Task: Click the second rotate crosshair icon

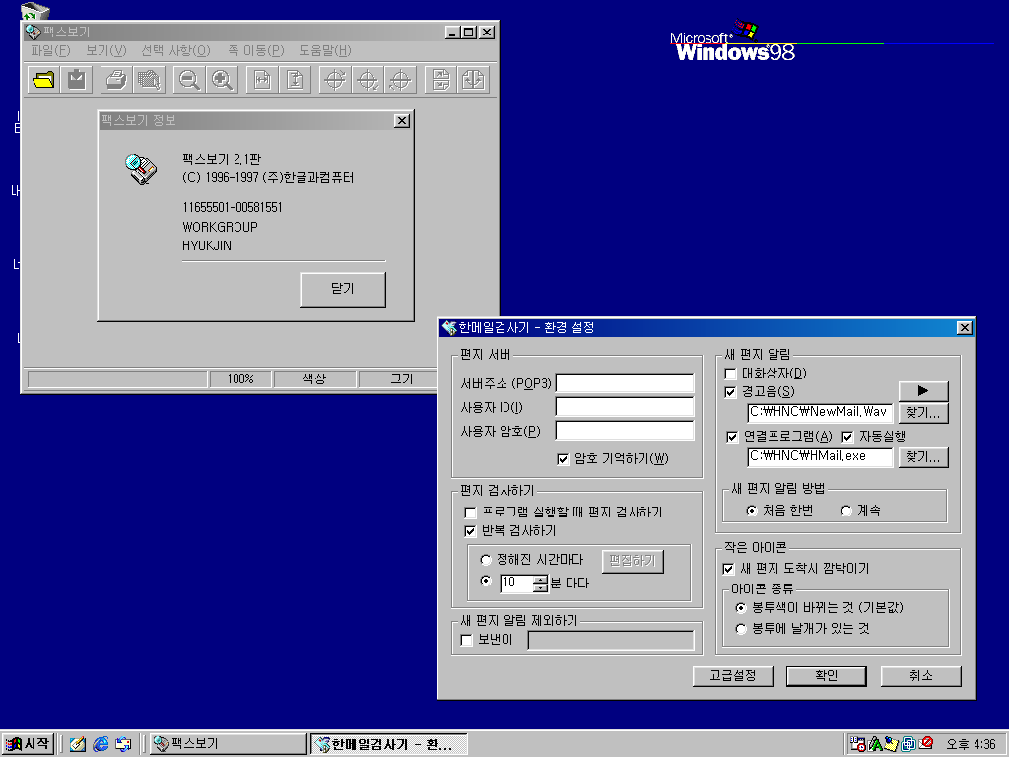Action: click(368, 80)
